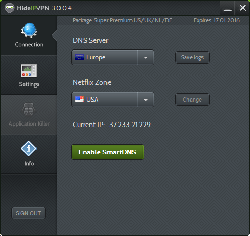Open the Europe DNS server combo box
Viewport: 250px width, 236px height.
113,57
